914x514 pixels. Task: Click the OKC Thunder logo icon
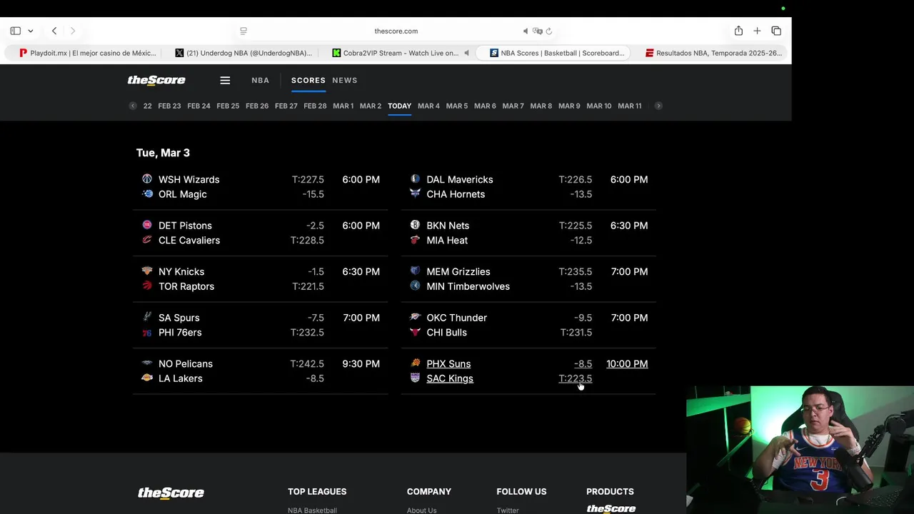[416, 317]
